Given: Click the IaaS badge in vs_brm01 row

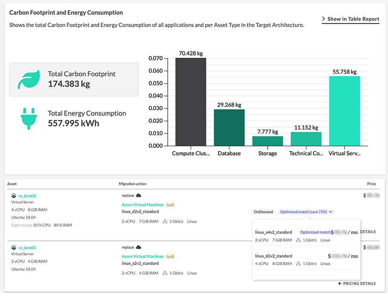Looking at the screenshot, I should (x=170, y=256).
